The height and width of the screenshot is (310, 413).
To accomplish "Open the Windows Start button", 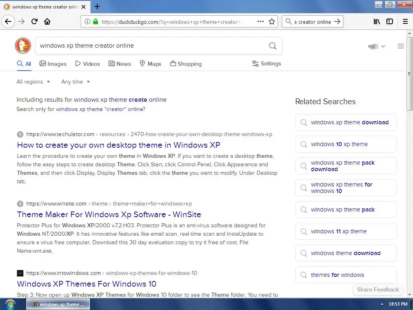I will click(10, 304).
